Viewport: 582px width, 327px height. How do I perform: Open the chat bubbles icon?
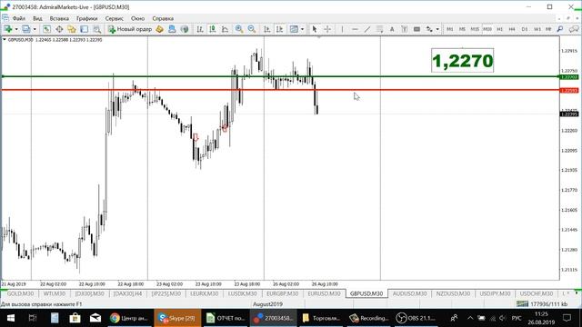[x=574, y=29]
